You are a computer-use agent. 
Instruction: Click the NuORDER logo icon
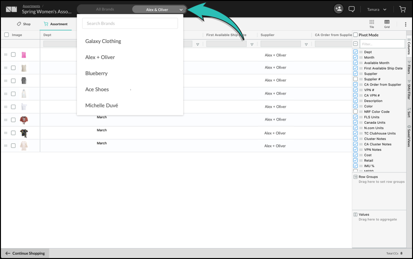tap(11, 9)
